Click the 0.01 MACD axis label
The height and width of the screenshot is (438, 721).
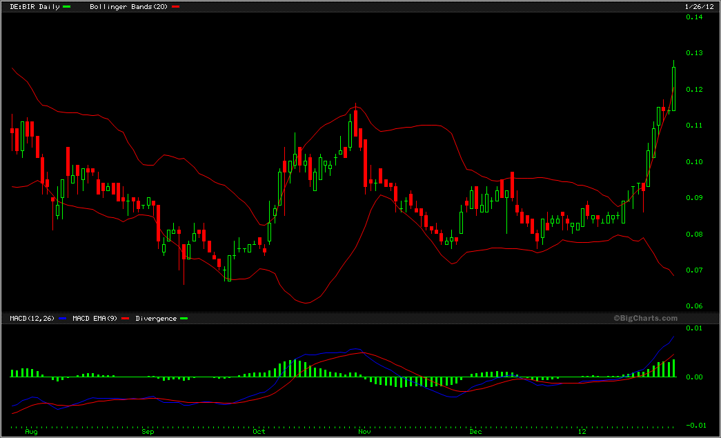coord(694,328)
